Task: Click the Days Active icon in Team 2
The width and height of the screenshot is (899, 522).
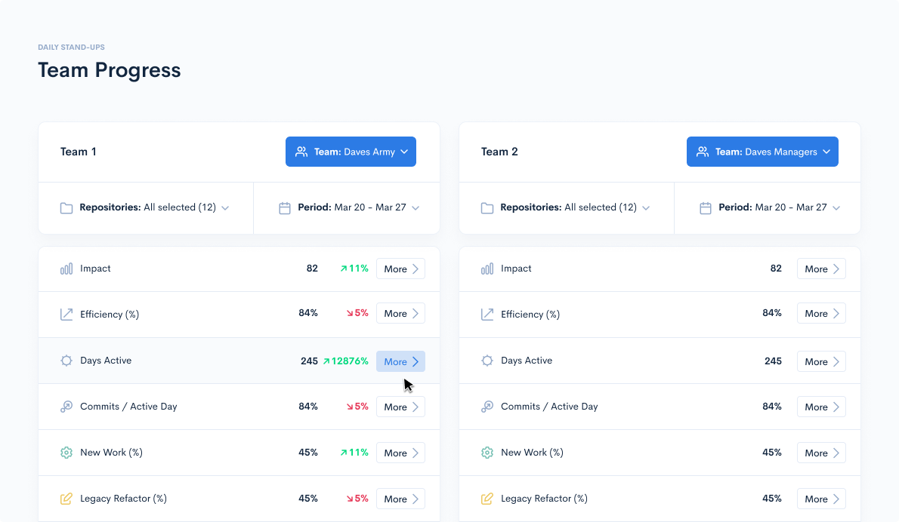Action: point(487,361)
